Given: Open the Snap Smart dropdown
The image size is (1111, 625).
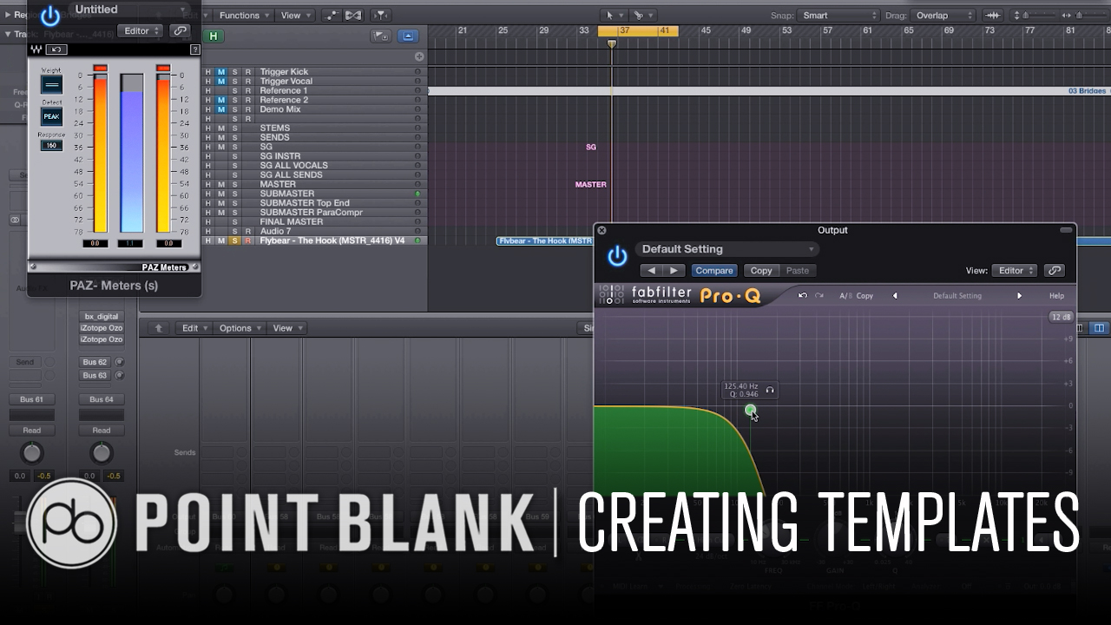Looking at the screenshot, I should tap(838, 16).
